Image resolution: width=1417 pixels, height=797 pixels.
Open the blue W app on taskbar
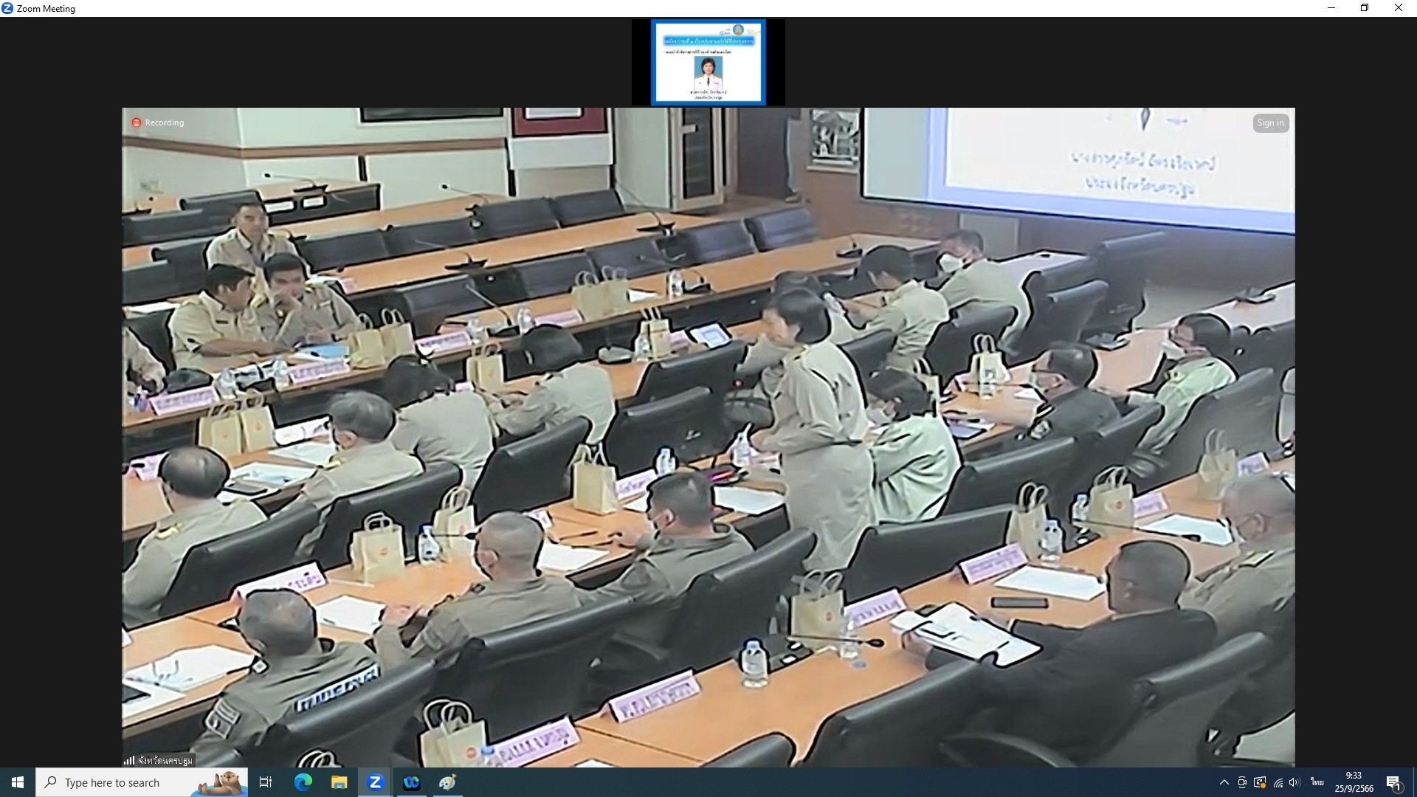point(411,782)
